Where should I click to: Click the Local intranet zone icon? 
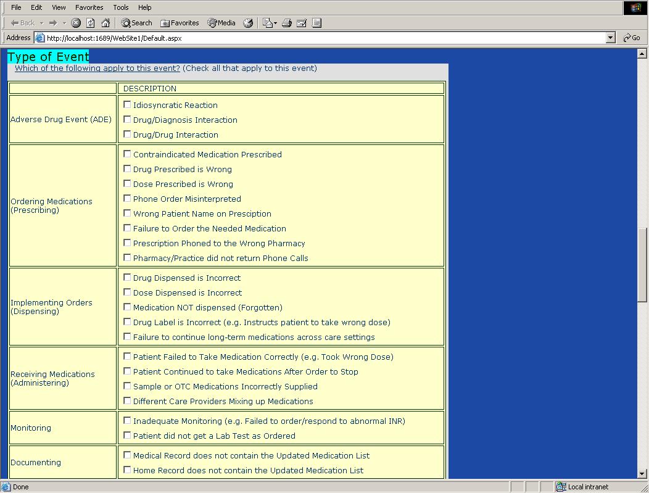pos(561,487)
